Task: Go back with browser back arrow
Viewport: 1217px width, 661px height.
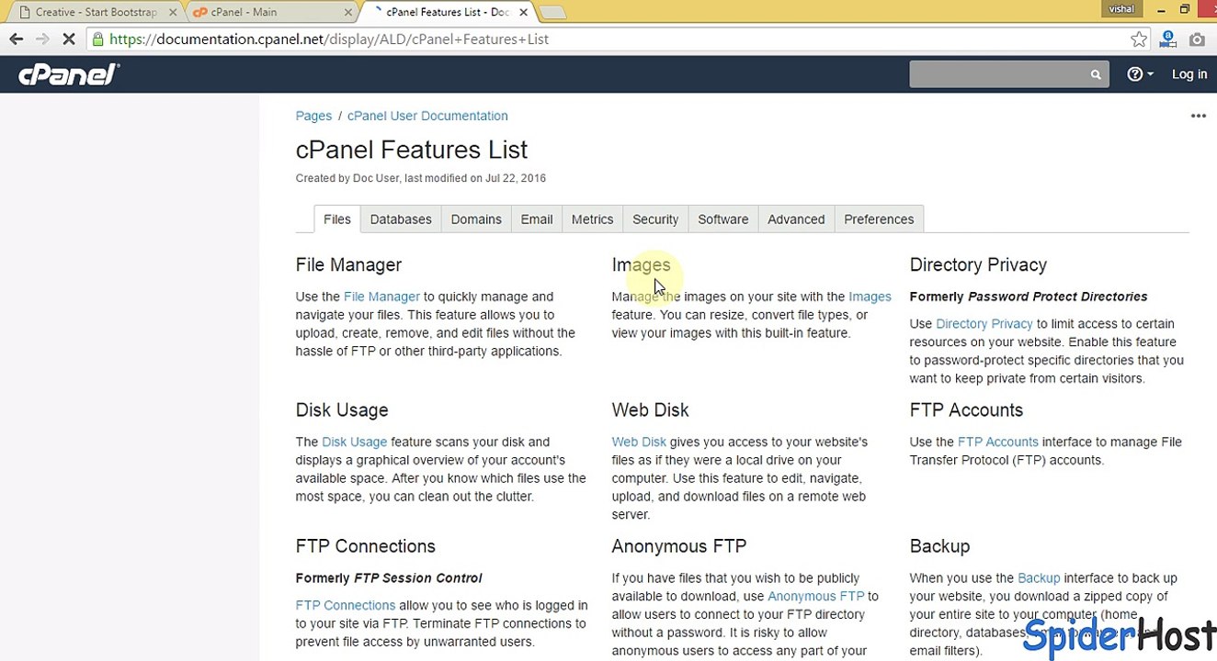Action: click(x=16, y=39)
